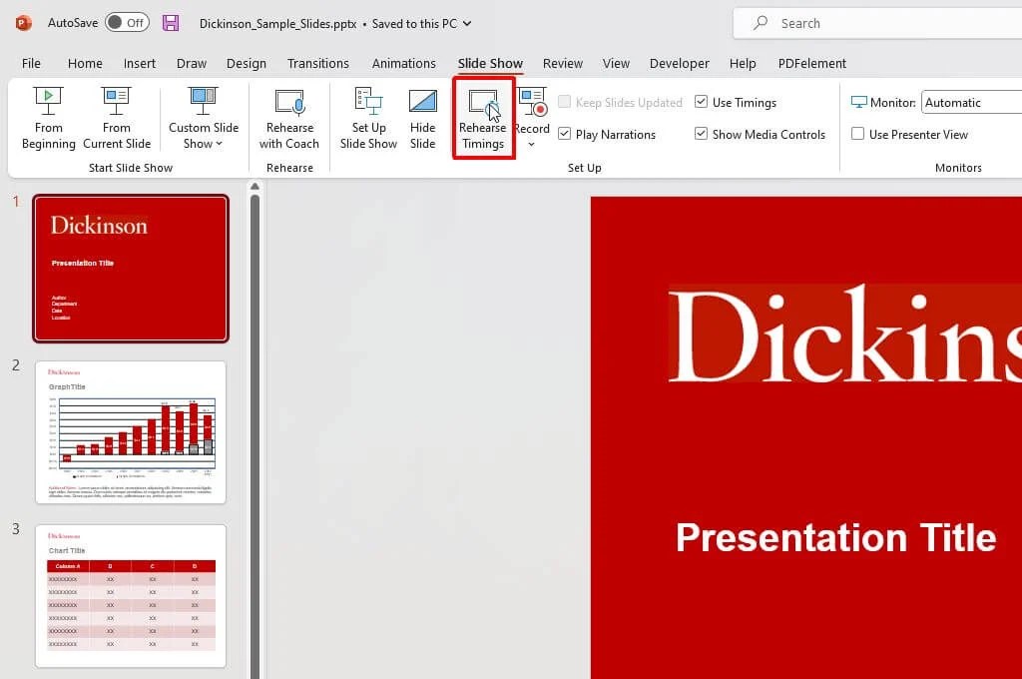This screenshot has height=679, width=1022.
Task: Hide the current slide
Action: coord(423,118)
